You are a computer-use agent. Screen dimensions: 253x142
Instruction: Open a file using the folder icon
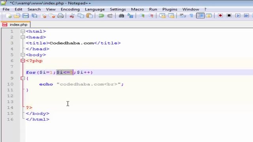point(17,16)
